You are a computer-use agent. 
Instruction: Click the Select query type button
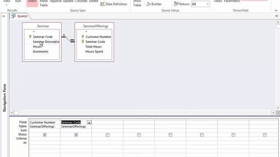pyautogui.click(x=32, y=3)
